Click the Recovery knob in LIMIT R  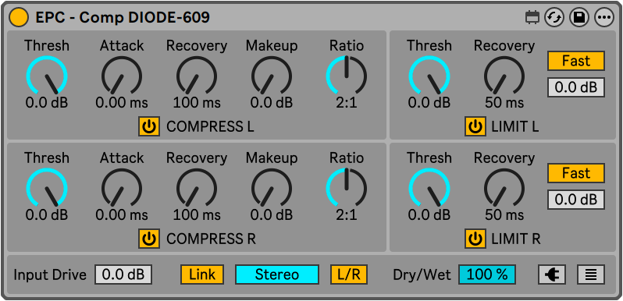tap(504, 188)
